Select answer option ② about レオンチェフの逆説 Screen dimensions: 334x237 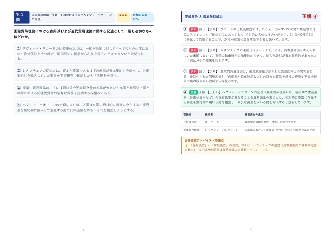click(83, 73)
